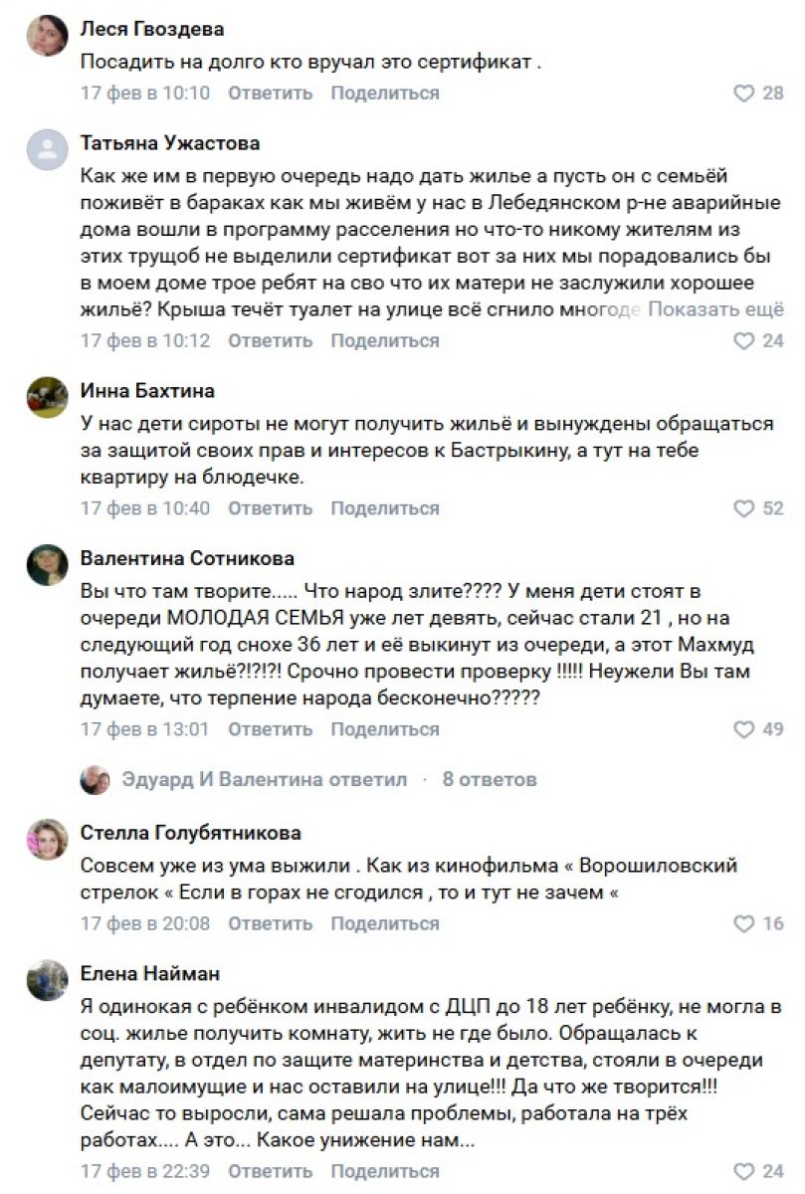Open timestamp 17 фев в 10:40
Screen dimensions: 805x1194
pos(145,508)
